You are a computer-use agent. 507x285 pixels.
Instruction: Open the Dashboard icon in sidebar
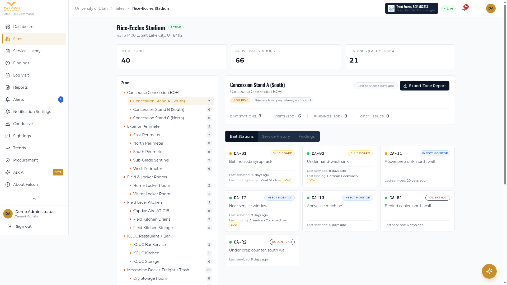[x=8, y=27]
